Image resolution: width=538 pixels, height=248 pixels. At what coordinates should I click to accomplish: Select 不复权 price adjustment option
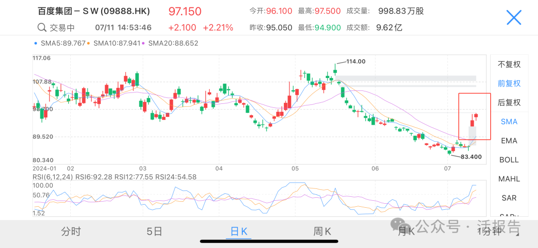tap(509, 64)
